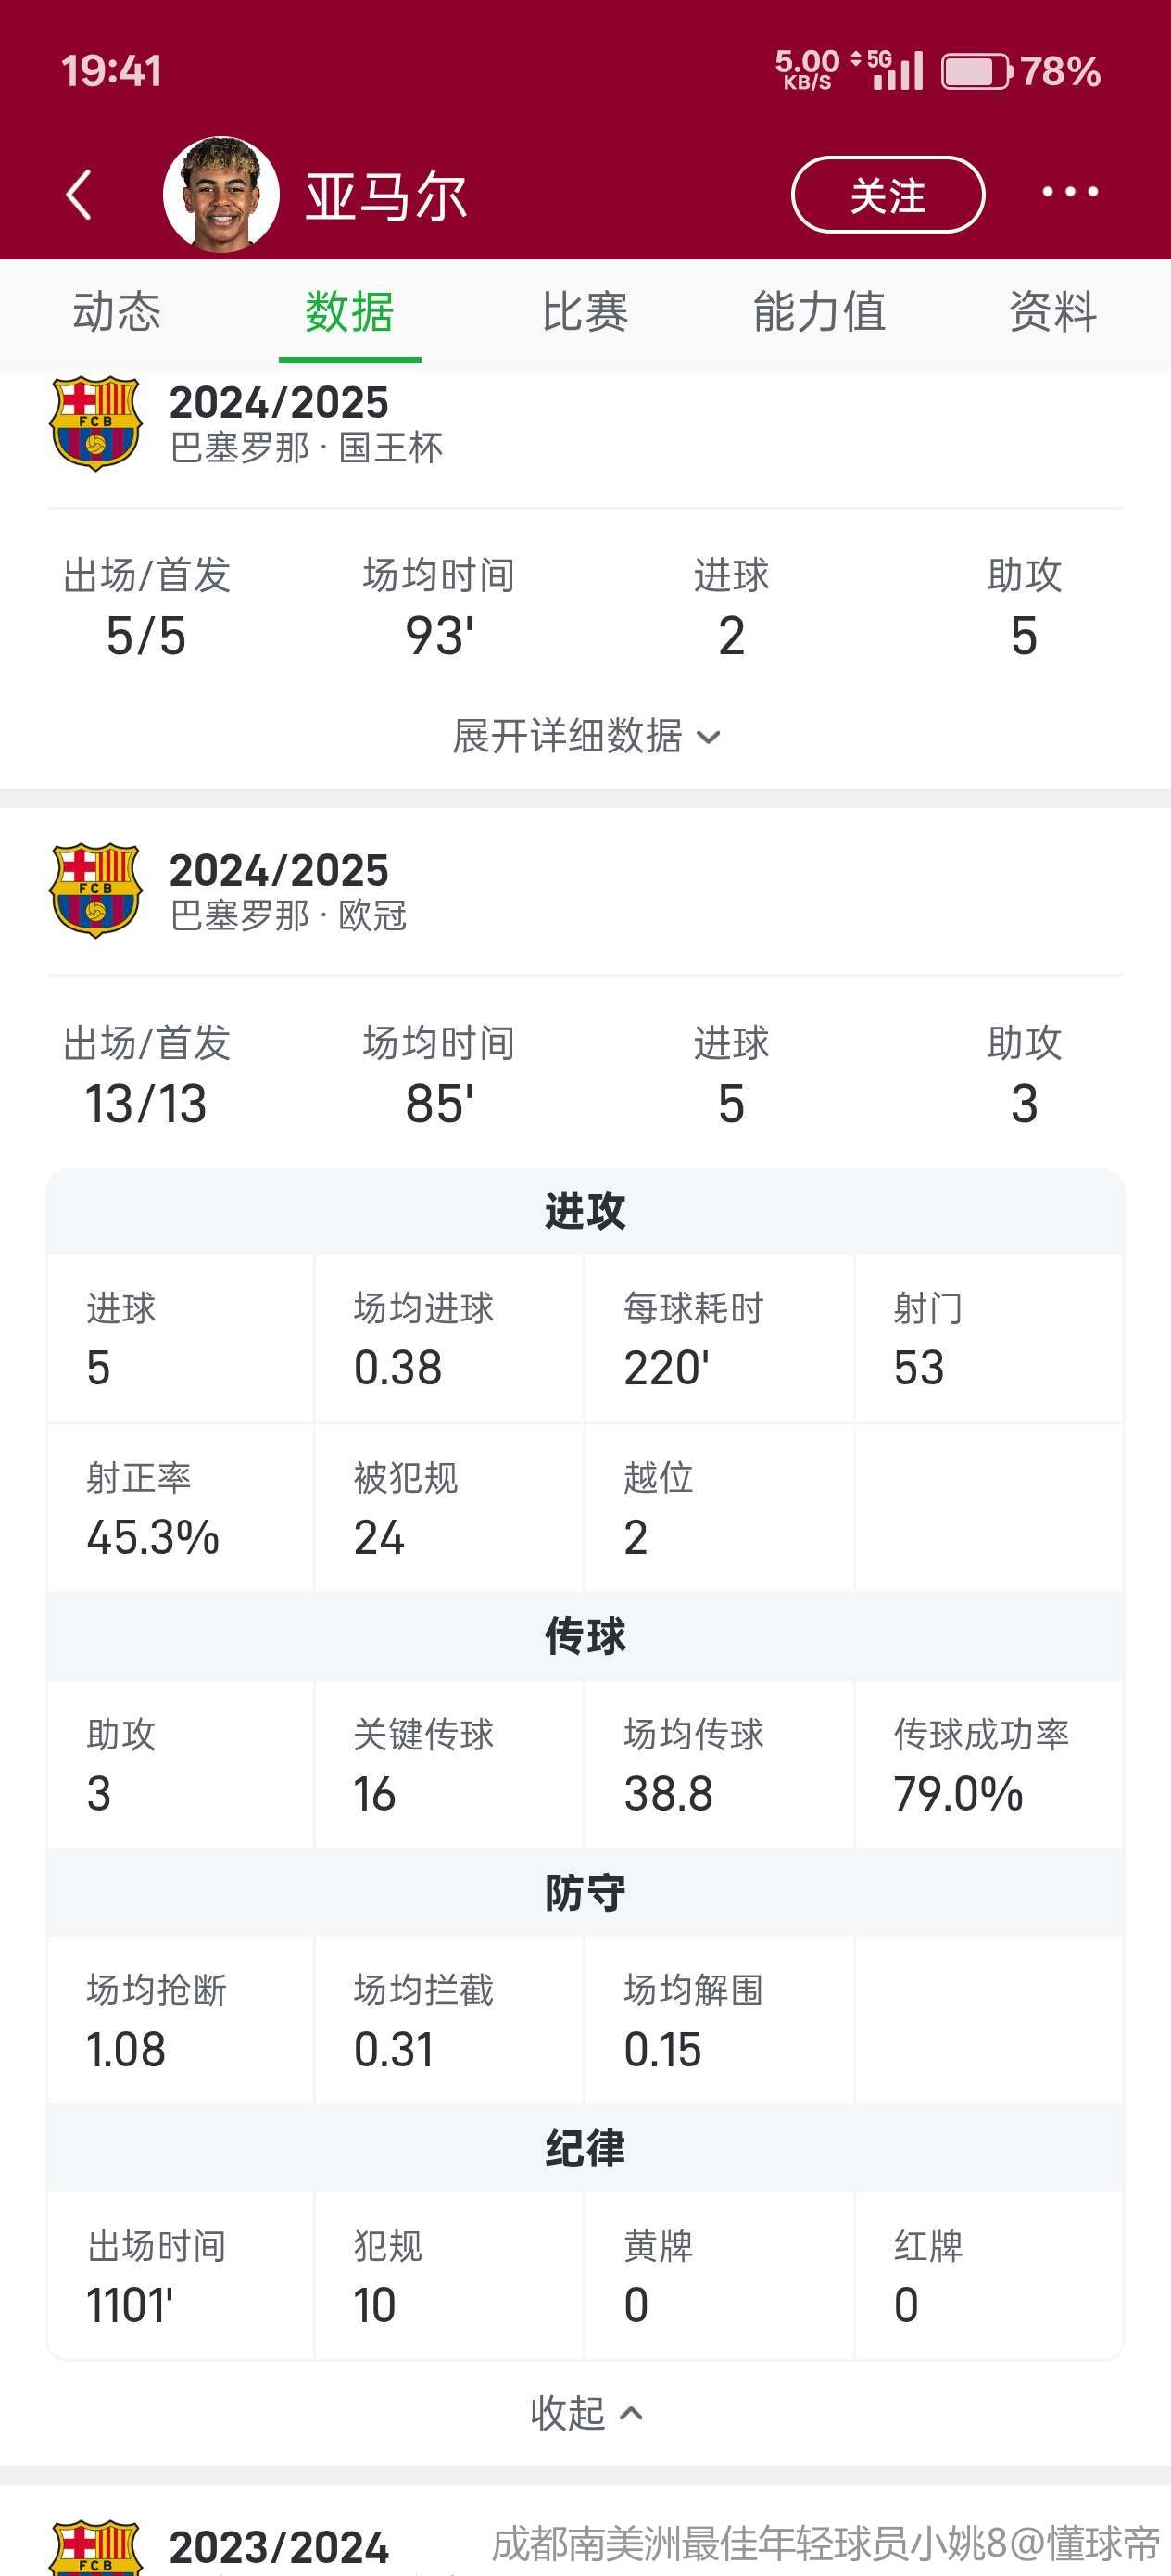Open the three-dot more options menu
1171x2576 pixels.
point(1069,192)
